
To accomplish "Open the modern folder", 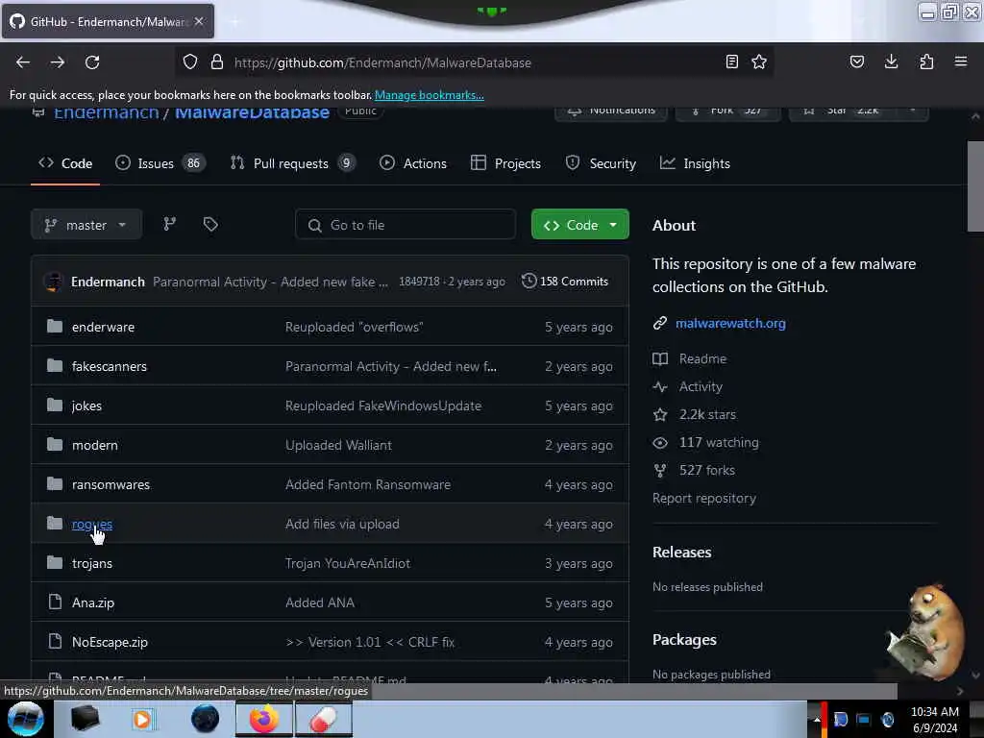I will click(95, 445).
